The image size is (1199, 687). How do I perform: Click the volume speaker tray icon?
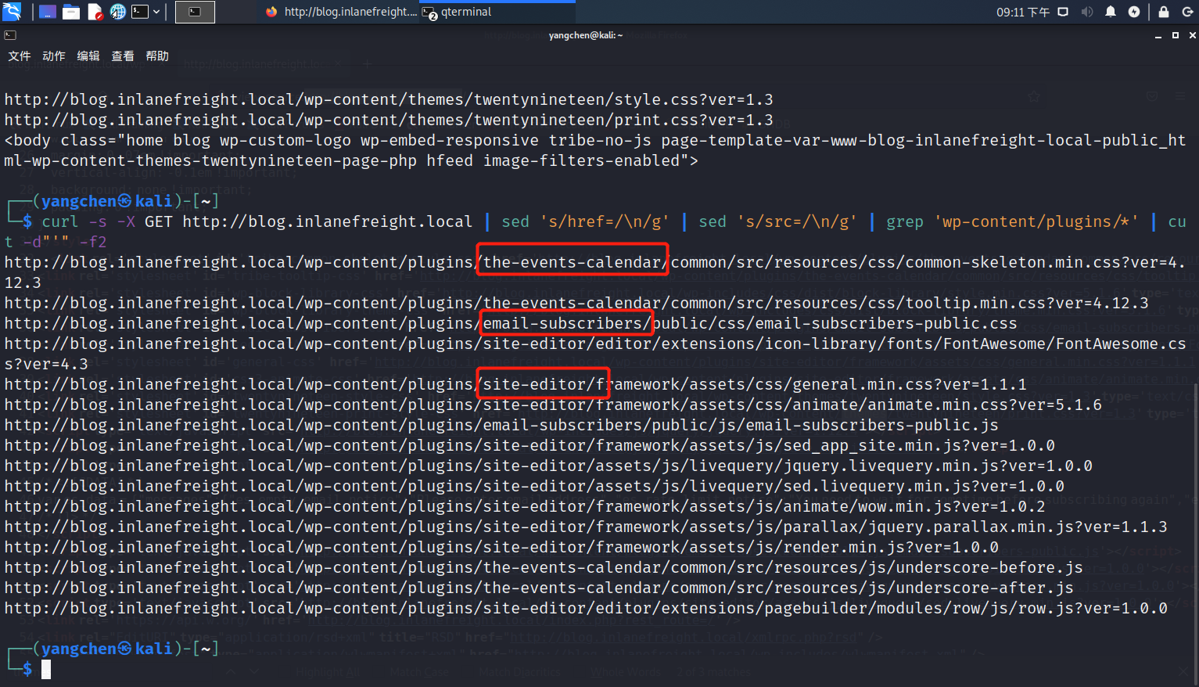pyautogui.click(x=1087, y=12)
